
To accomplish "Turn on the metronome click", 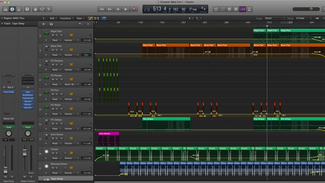I will tap(249, 9).
